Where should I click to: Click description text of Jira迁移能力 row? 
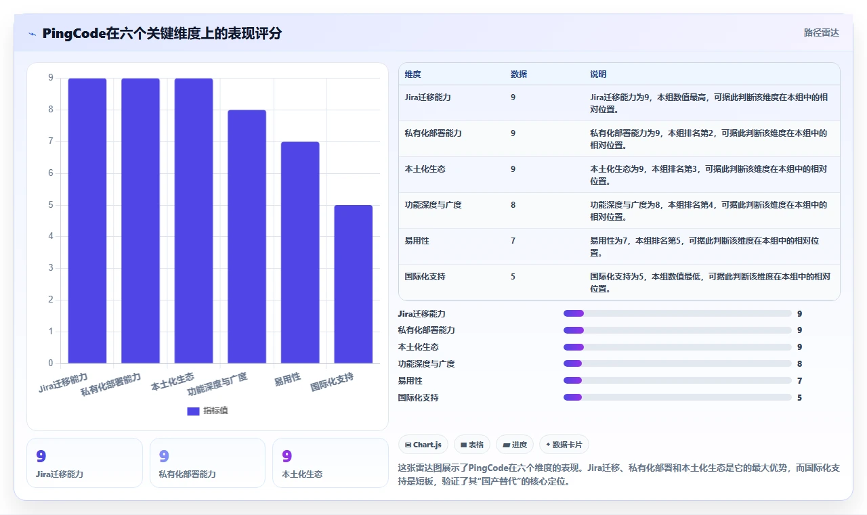tap(709, 103)
